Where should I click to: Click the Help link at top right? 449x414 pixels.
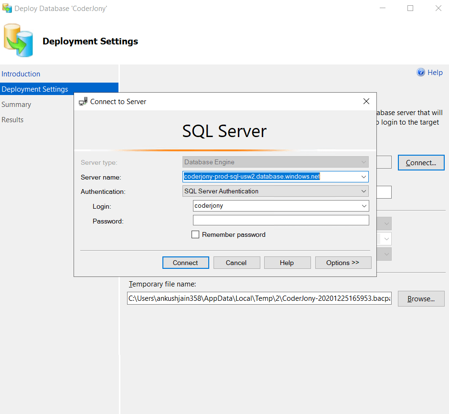coord(434,72)
